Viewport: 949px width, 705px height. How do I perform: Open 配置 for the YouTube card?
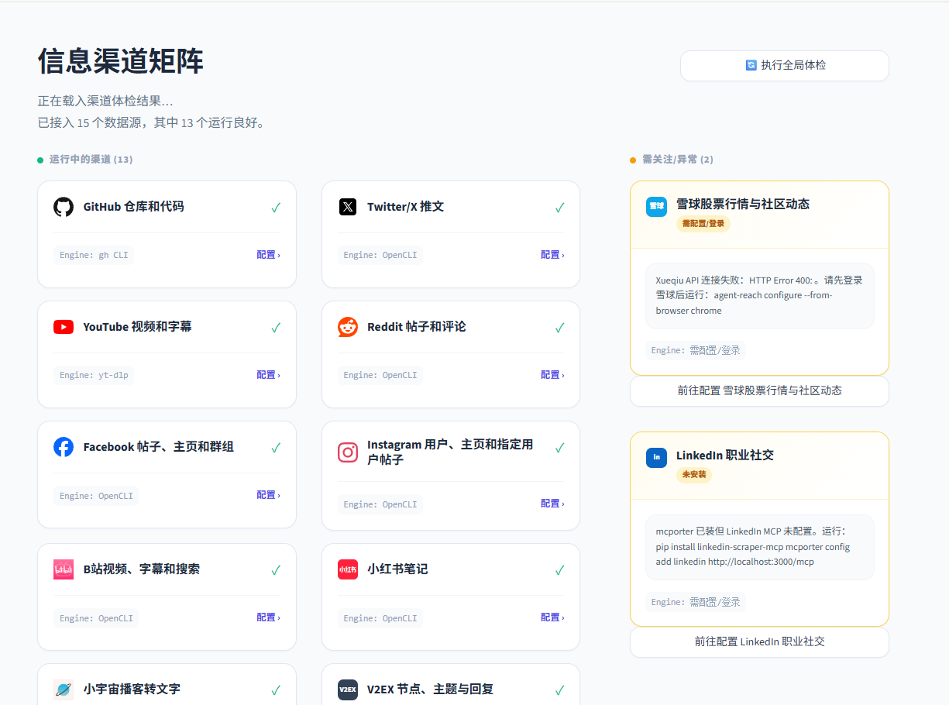[268, 375]
